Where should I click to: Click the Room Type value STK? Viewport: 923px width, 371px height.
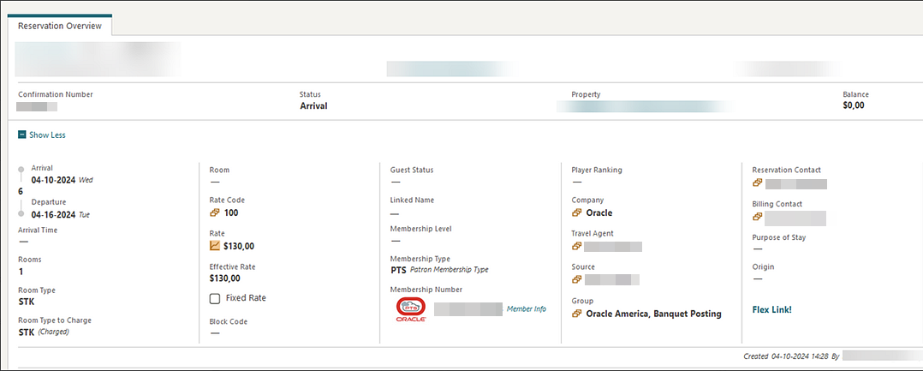(x=27, y=302)
